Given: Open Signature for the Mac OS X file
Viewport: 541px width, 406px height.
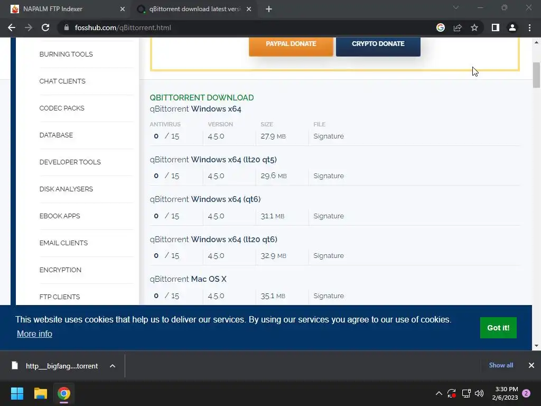Looking at the screenshot, I should pos(329,296).
